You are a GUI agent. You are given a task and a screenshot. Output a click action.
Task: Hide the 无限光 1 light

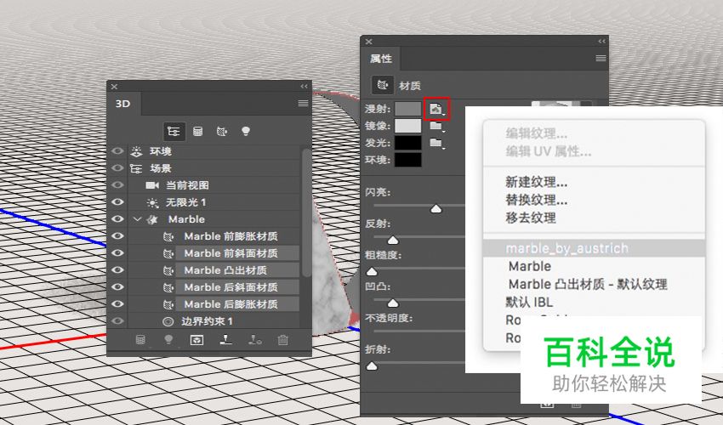tap(117, 202)
